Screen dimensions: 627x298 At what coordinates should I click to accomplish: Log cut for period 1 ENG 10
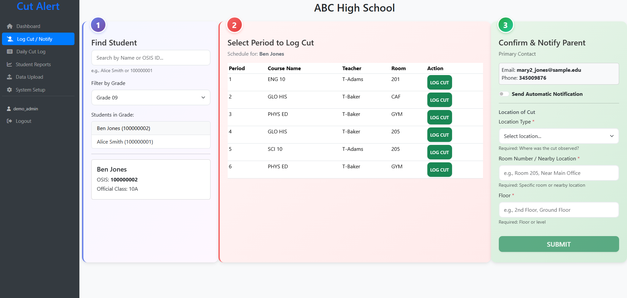(439, 83)
